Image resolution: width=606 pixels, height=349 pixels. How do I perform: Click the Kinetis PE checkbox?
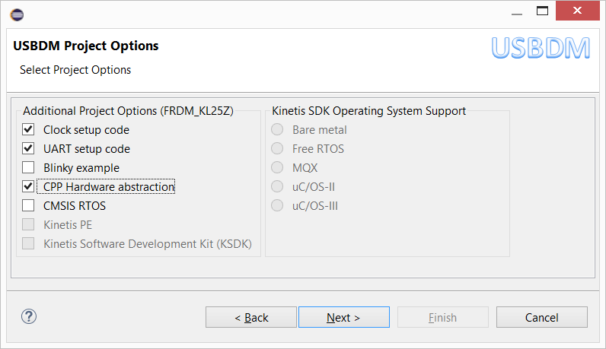coord(29,225)
